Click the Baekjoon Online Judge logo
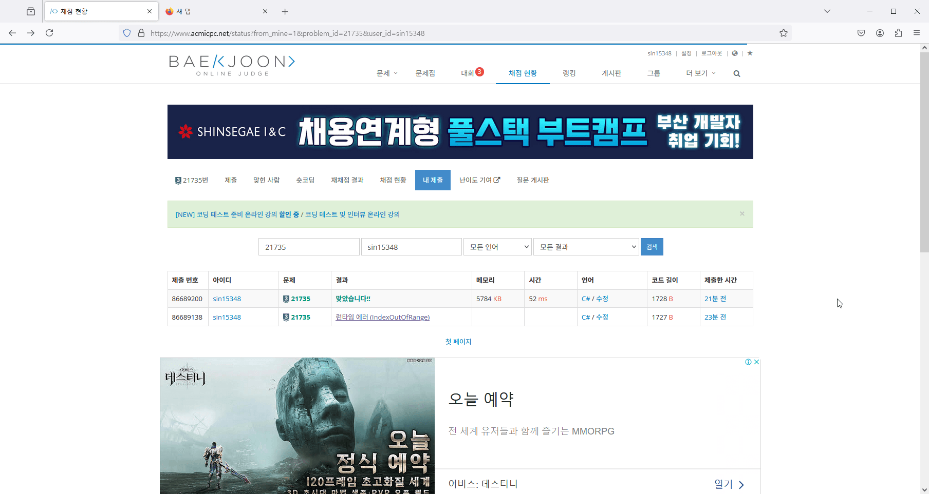 click(x=232, y=65)
